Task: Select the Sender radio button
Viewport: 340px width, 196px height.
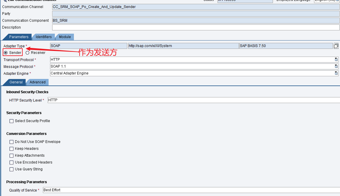Action: (x=6, y=53)
